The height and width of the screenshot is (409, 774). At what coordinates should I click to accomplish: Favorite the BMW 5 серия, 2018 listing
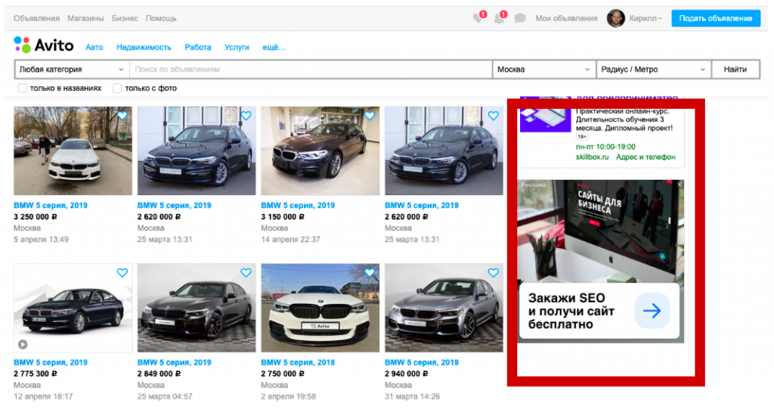click(x=370, y=273)
